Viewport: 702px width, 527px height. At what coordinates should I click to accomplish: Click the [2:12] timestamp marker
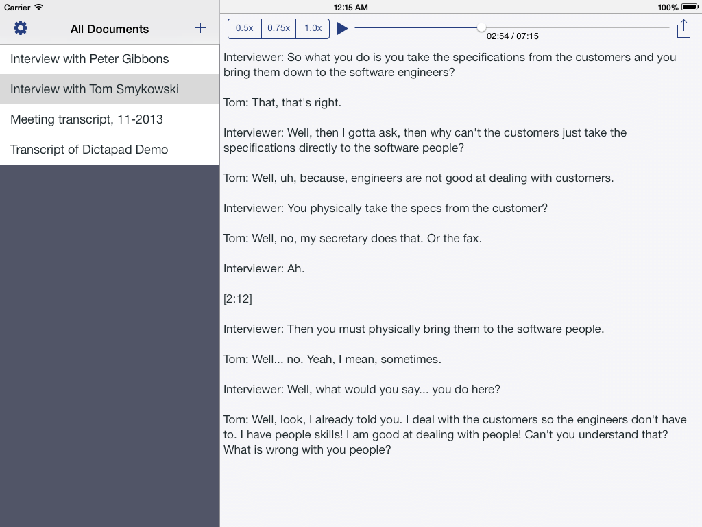click(238, 299)
